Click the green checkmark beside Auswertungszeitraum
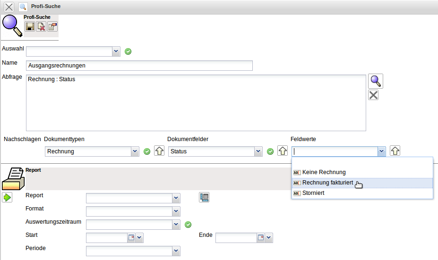Screen dimensions: 438x260 188,225
